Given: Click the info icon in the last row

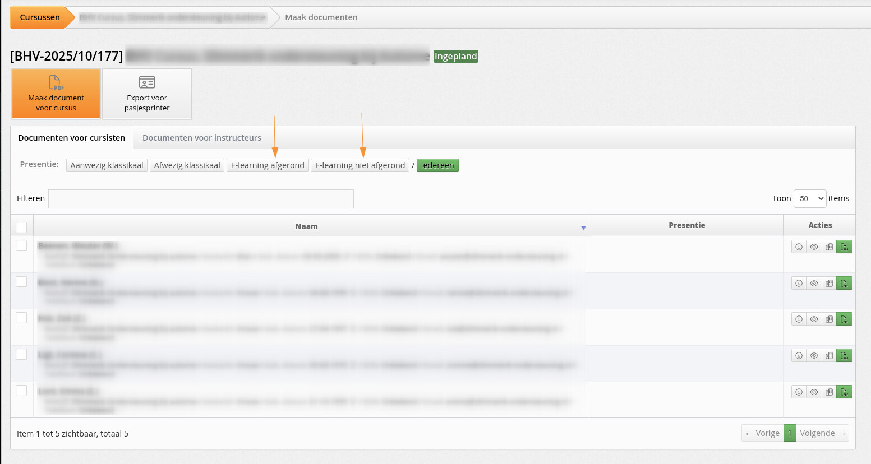Looking at the screenshot, I should click(x=799, y=392).
